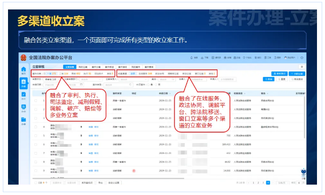Screen dimensions: 325x195
Task: Switch to the 立案审查 tab
Action: [69, 67]
